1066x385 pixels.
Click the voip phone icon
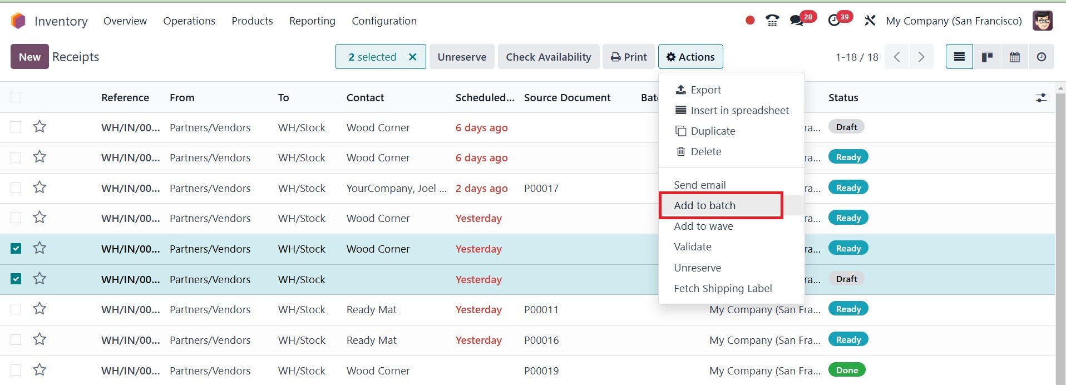pyautogui.click(x=772, y=21)
